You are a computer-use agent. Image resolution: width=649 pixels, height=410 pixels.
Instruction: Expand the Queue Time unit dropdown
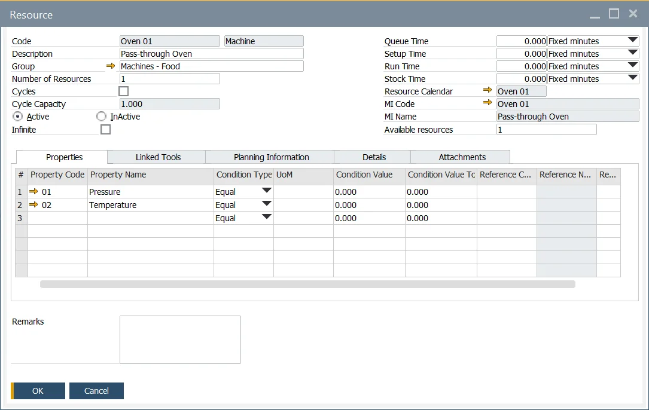[x=633, y=41]
